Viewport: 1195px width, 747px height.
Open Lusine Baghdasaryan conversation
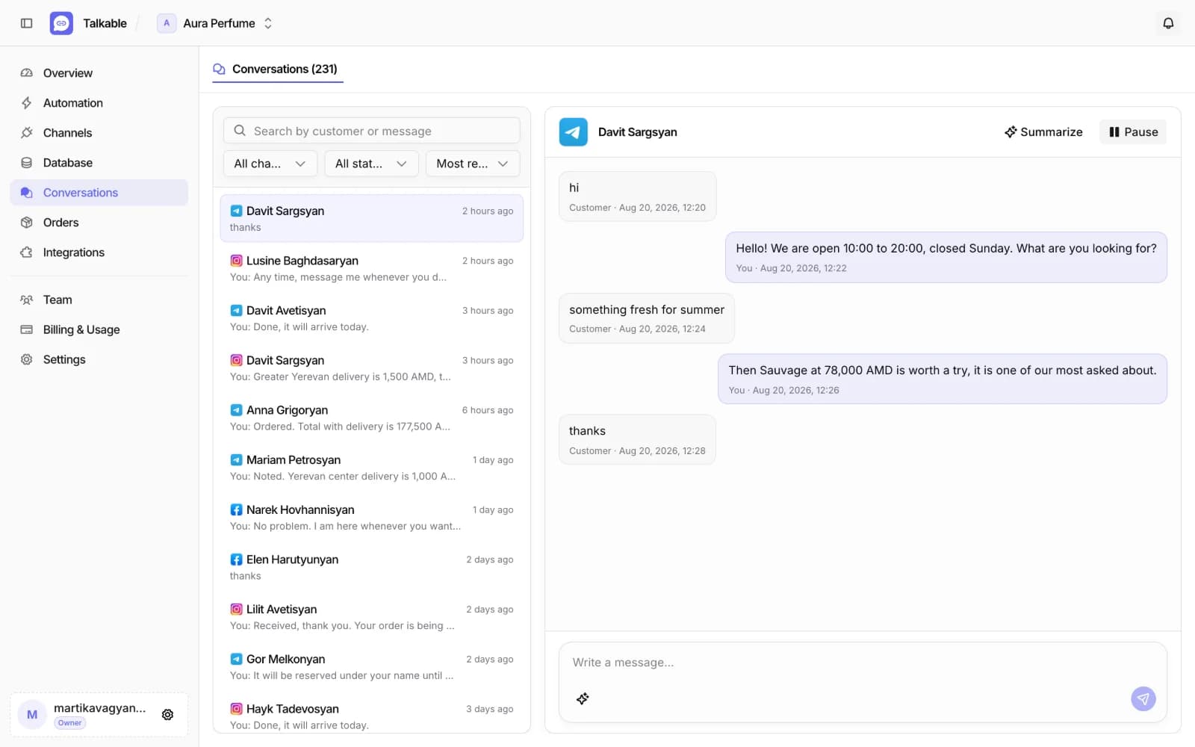371,269
